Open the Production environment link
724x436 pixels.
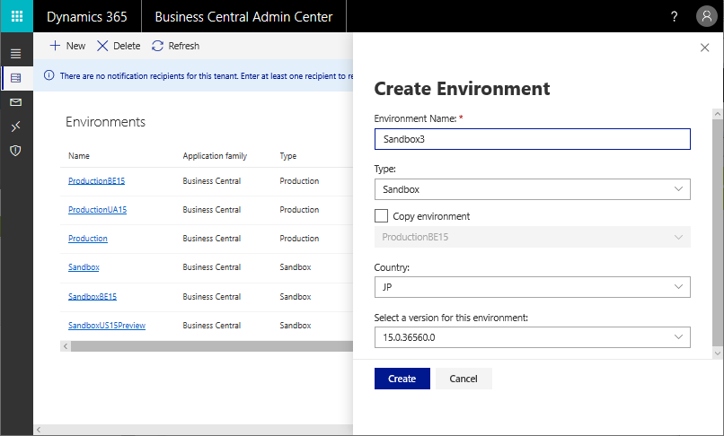(88, 238)
